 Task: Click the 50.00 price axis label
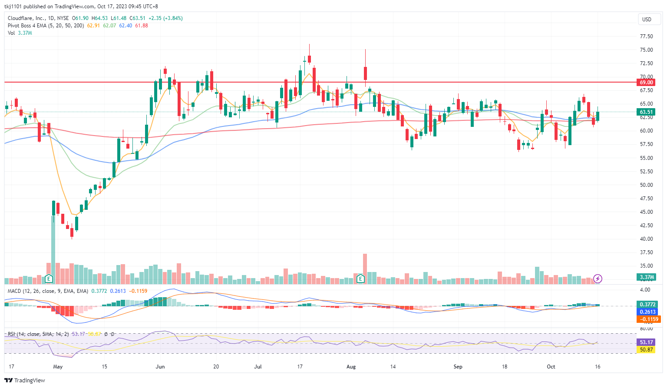point(646,185)
